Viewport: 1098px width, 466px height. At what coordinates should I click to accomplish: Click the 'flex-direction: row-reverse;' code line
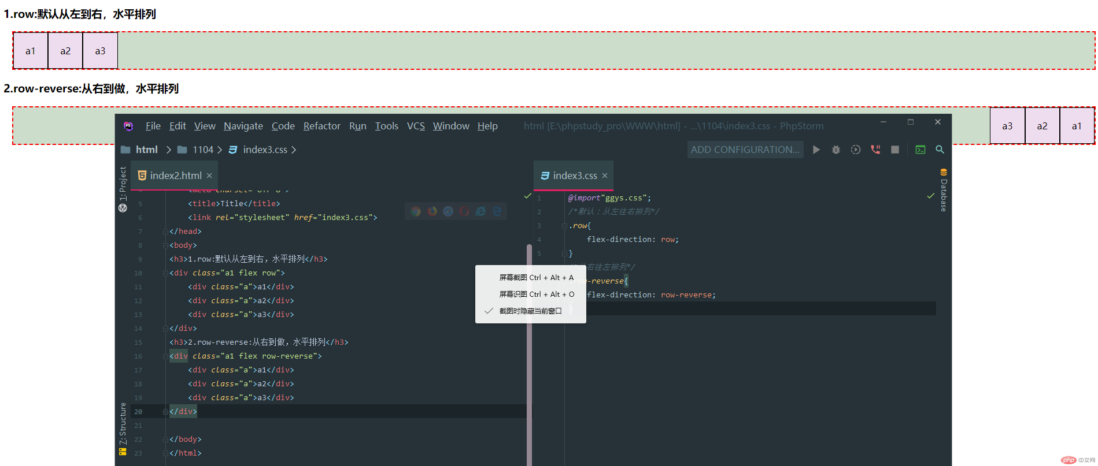(x=651, y=295)
